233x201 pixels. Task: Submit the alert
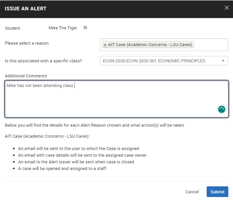(x=217, y=192)
